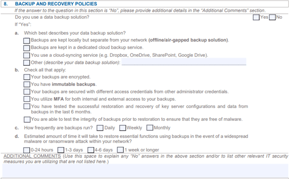Click the Additional Comments text area
This screenshot has width=291, height=179.
click(x=145, y=171)
